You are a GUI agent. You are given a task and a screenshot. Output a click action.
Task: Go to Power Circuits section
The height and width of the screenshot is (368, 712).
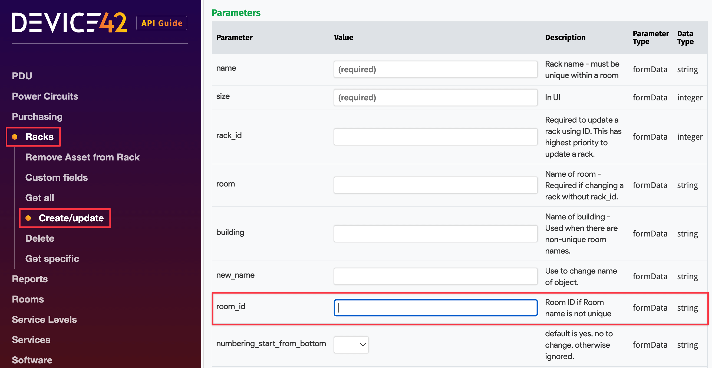(45, 96)
